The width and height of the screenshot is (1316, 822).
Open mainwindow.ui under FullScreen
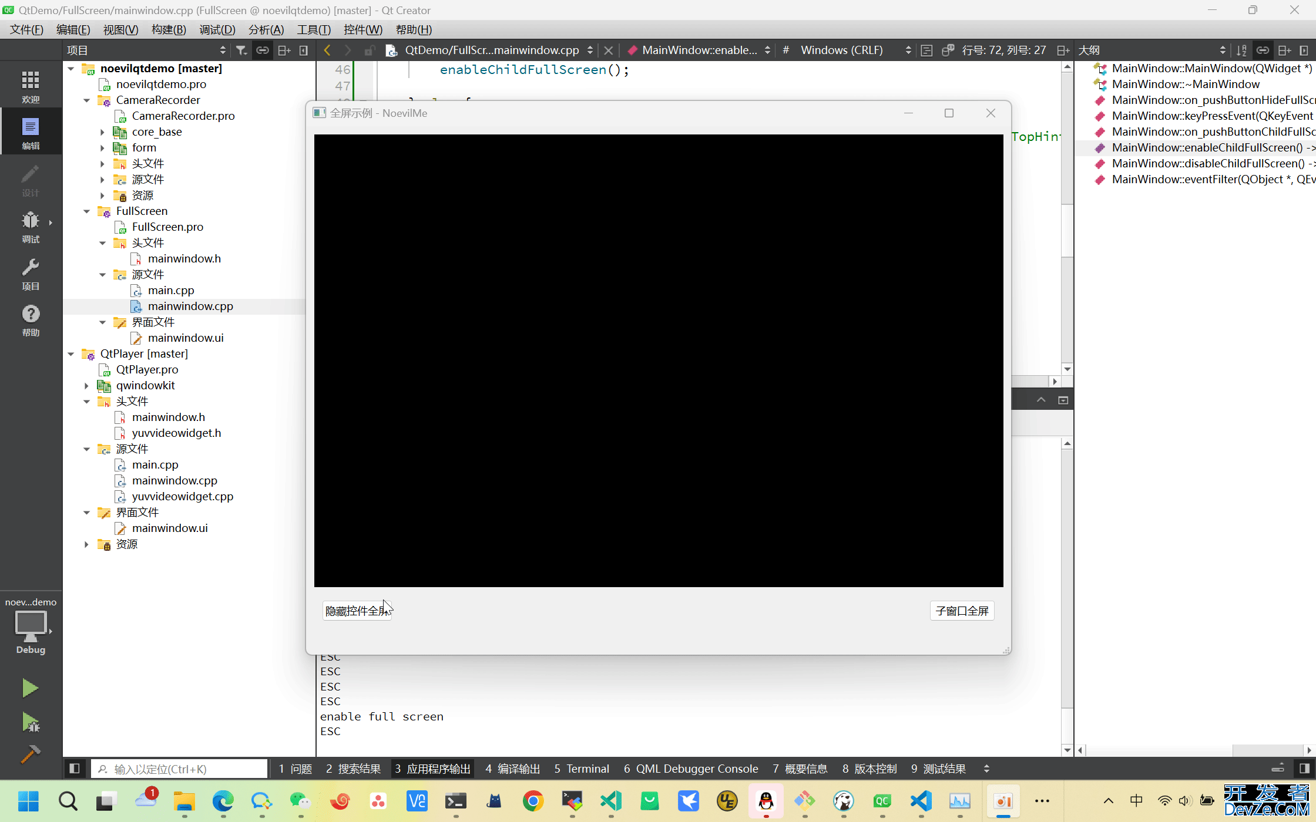pos(186,338)
